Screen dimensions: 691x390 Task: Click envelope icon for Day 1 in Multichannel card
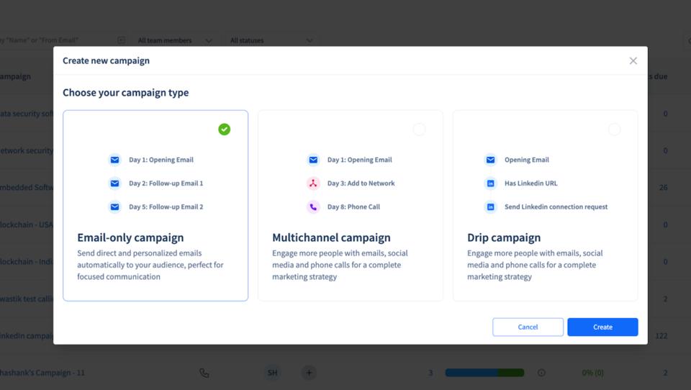pyautogui.click(x=313, y=160)
